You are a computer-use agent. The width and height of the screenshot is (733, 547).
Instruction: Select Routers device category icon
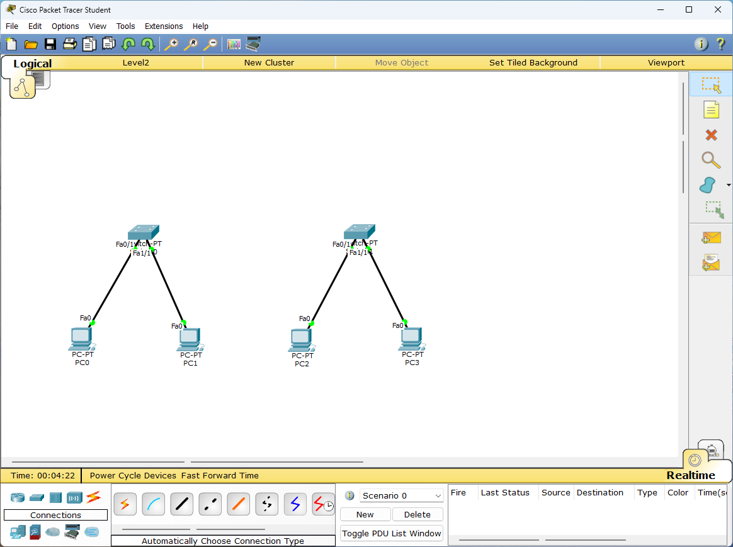(x=18, y=497)
